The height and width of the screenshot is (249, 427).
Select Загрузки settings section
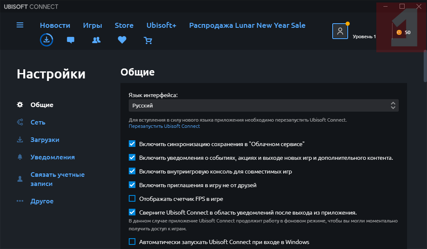(x=45, y=140)
